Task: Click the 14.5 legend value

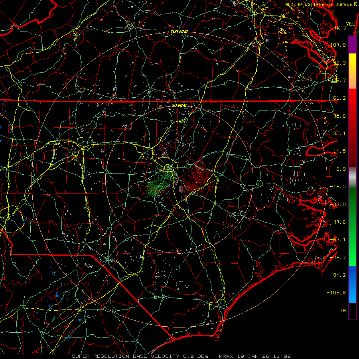Action: tap(339, 151)
